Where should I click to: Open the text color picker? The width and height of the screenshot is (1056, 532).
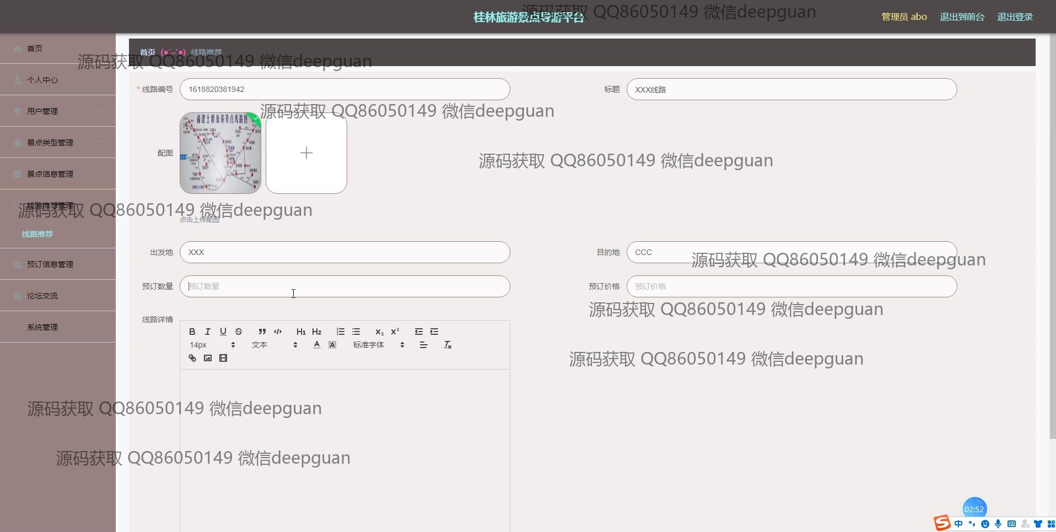pyautogui.click(x=316, y=345)
